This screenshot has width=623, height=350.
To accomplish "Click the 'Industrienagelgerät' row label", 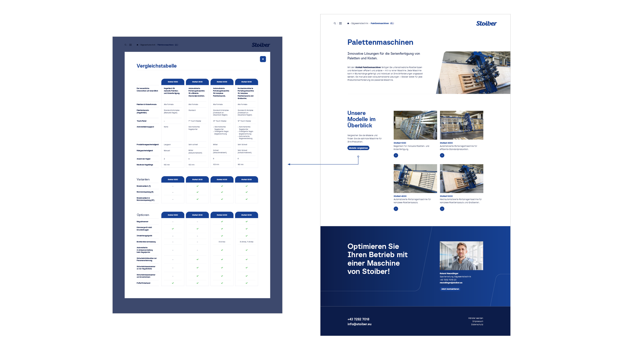I will click(144, 236).
